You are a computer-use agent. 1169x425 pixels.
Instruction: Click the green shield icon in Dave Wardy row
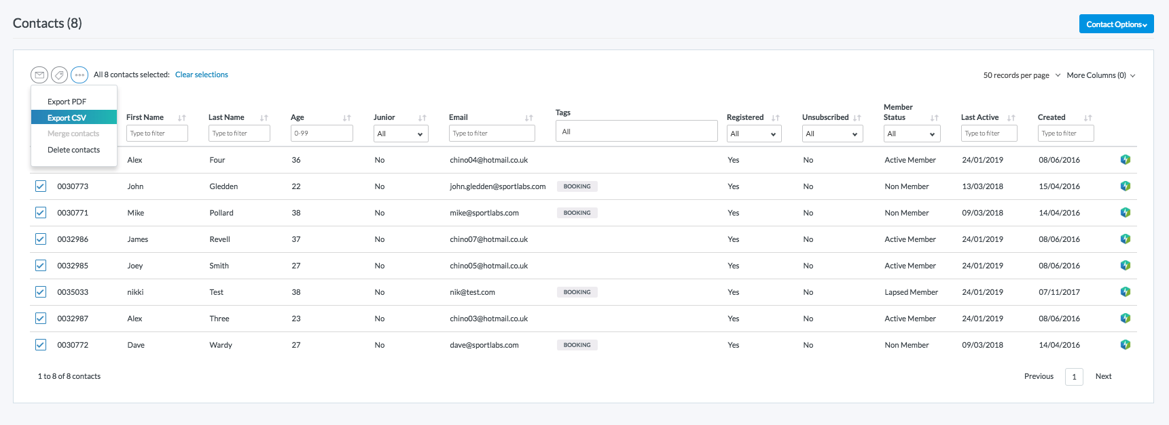click(1125, 345)
